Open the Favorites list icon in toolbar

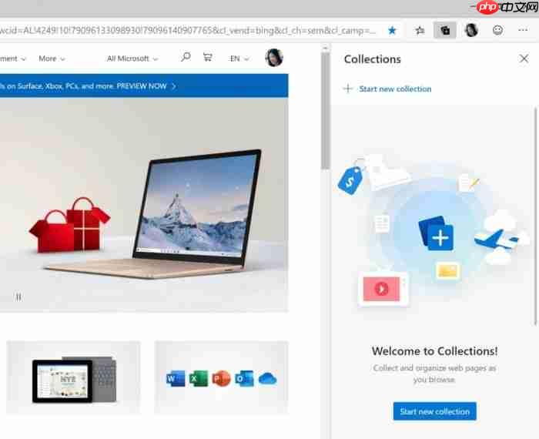(x=420, y=31)
